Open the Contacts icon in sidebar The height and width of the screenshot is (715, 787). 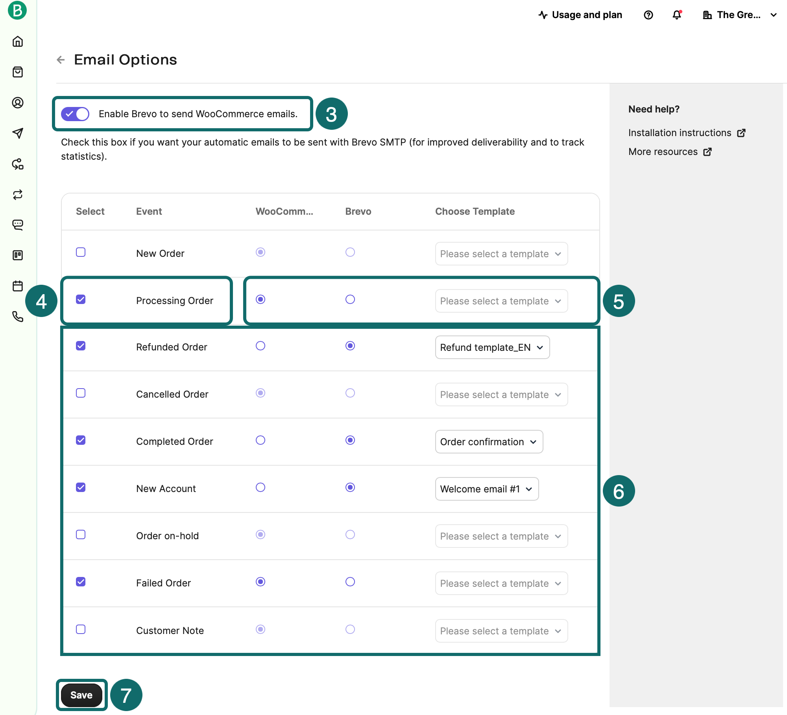(18, 103)
